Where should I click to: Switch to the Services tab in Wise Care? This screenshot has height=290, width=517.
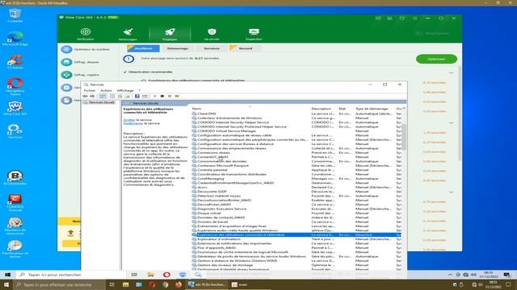[x=212, y=48]
